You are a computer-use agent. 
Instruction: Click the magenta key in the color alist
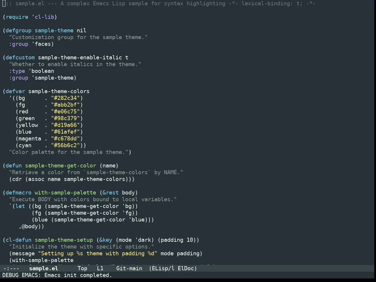(x=30, y=139)
